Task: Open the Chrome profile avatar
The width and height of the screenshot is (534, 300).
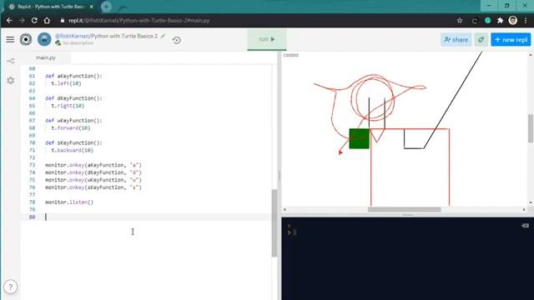Action: 513,21
